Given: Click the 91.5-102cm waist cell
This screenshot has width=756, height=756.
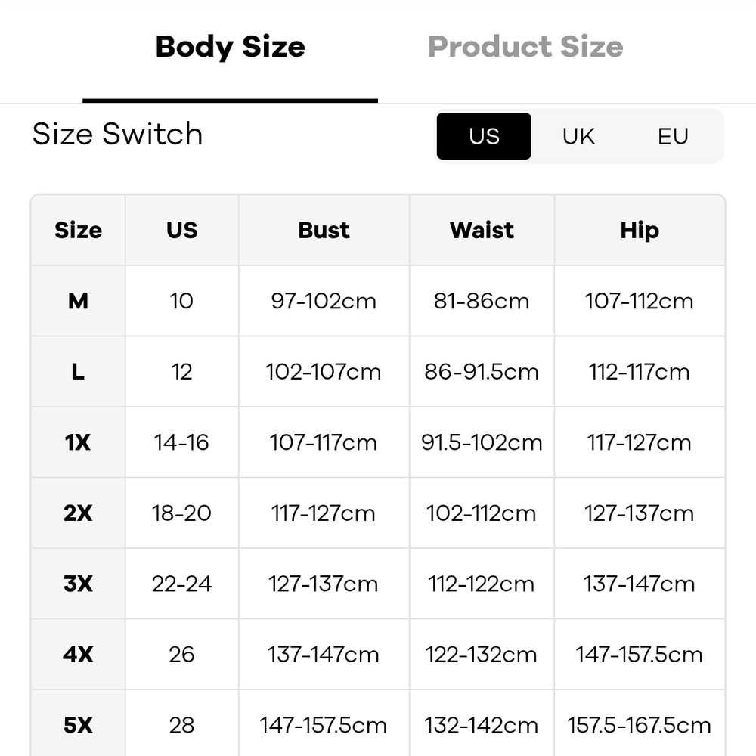Looking at the screenshot, I should (482, 442).
